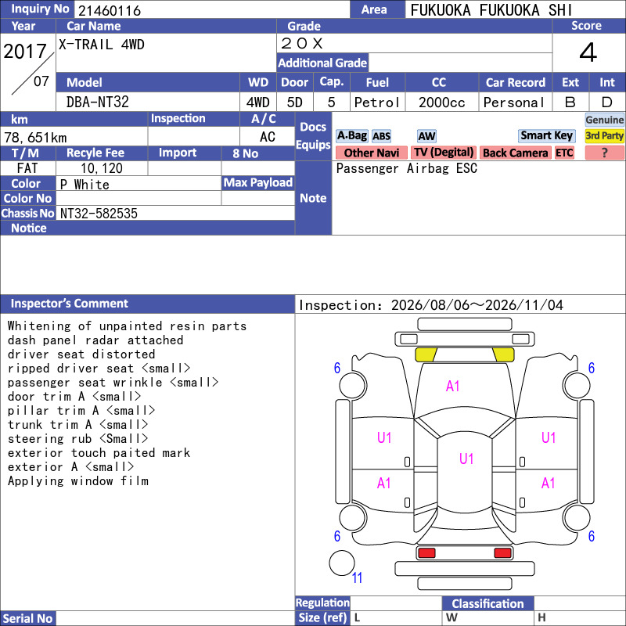
Task: Click the Back Camera badge
Action: pyautogui.click(x=515, y=153)
